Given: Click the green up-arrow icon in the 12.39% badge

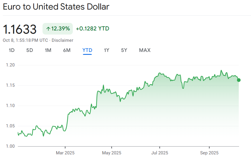Looking at the screenshot, I should (x=48, y=29).
